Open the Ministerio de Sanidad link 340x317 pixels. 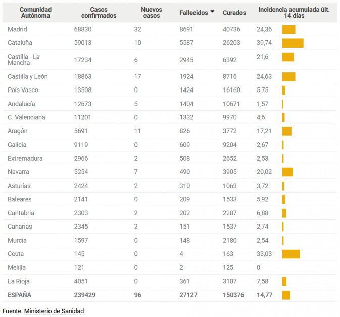coord(54,311)
